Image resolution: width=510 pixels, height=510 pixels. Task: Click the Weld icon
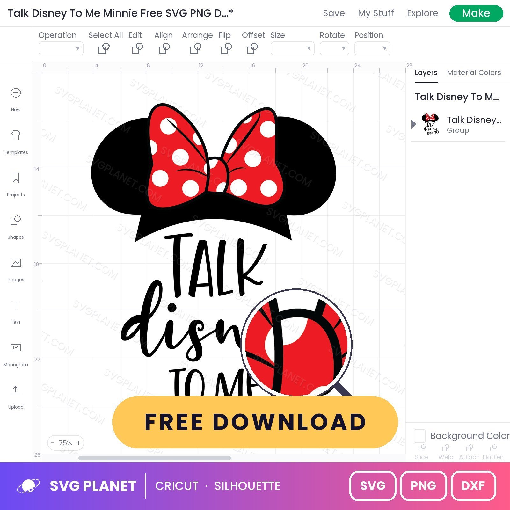[x=446, y=448]
